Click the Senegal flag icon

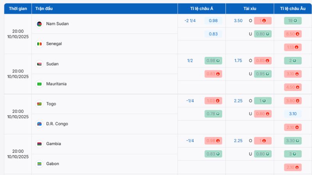pos(39,44)
